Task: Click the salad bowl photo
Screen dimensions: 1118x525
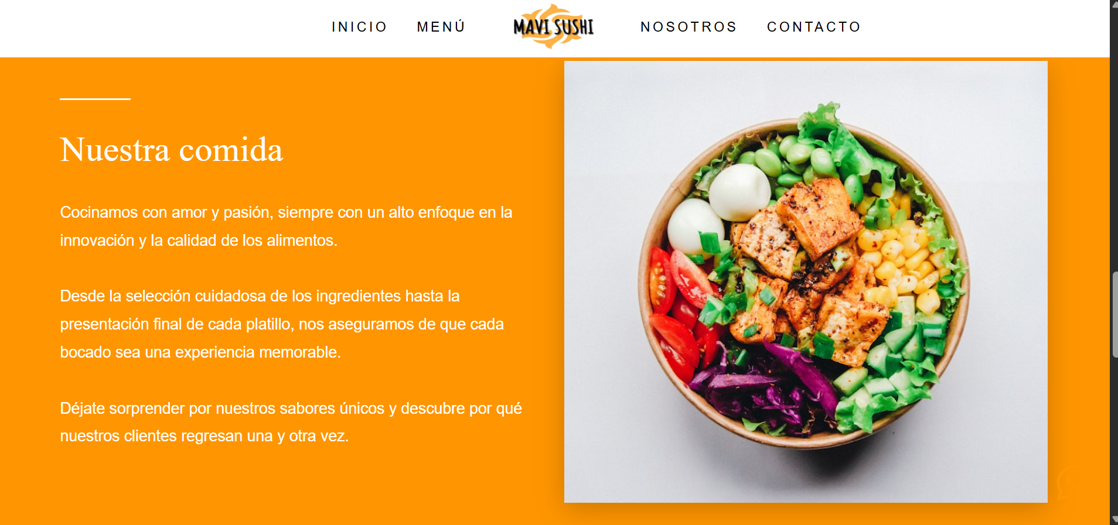Action: (806, 282)
